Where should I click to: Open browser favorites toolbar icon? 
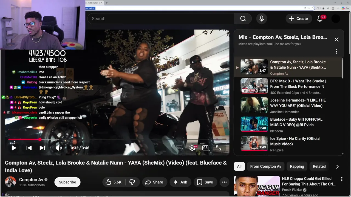328,8
